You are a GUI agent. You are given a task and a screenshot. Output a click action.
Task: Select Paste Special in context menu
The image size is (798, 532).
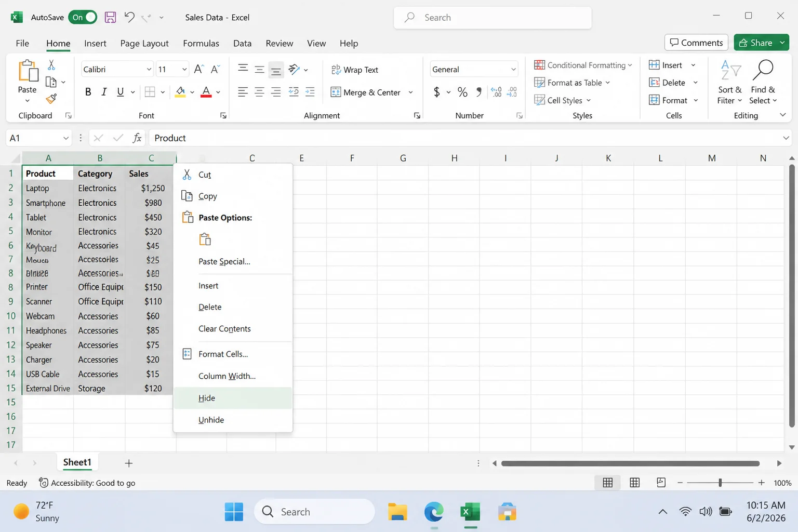pyautogui.click(x=233, y=261)
